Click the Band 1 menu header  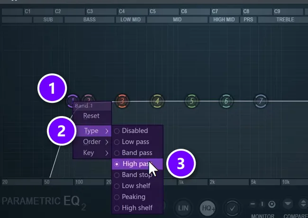[x=92, y=106]
